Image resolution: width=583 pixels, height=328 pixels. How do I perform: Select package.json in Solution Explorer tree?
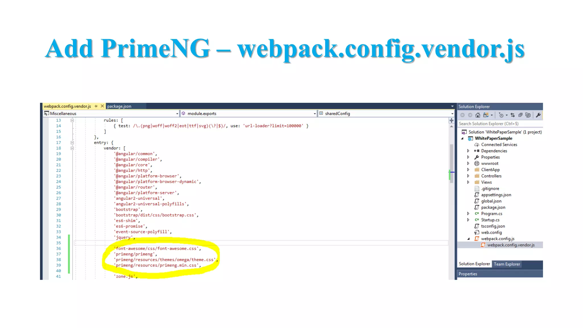[493, 207]
